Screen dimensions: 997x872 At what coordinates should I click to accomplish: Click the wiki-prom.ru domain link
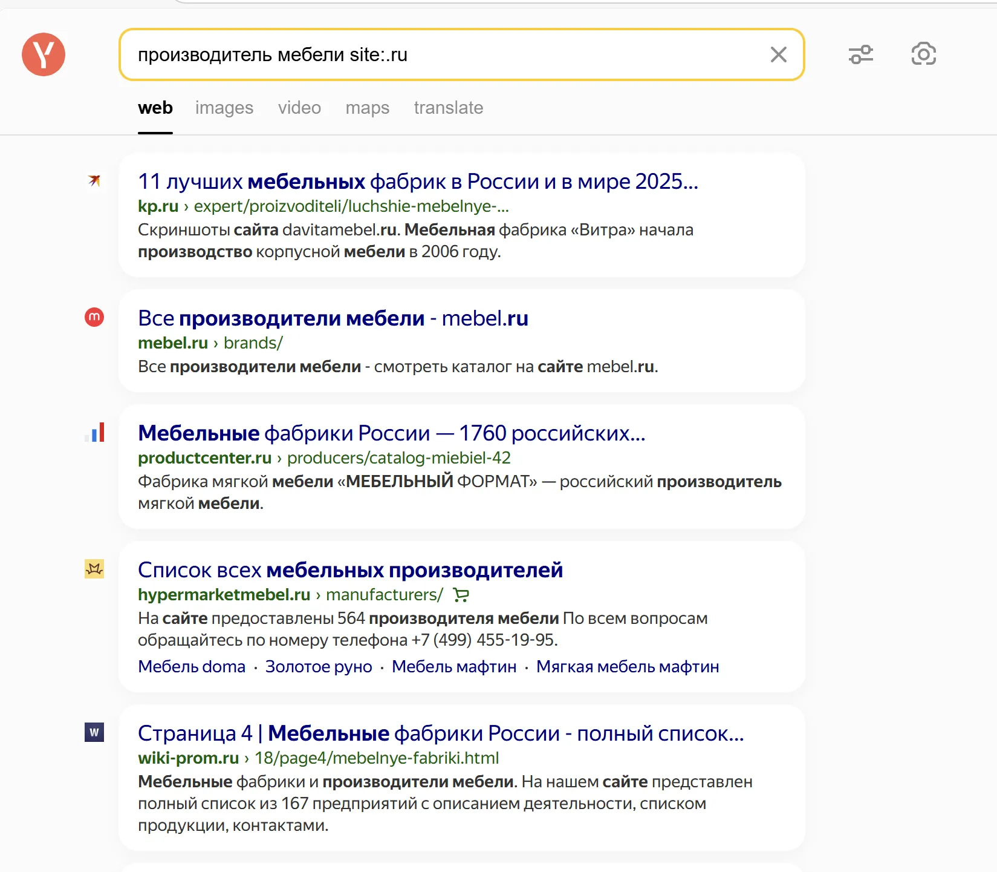[189, 758]
